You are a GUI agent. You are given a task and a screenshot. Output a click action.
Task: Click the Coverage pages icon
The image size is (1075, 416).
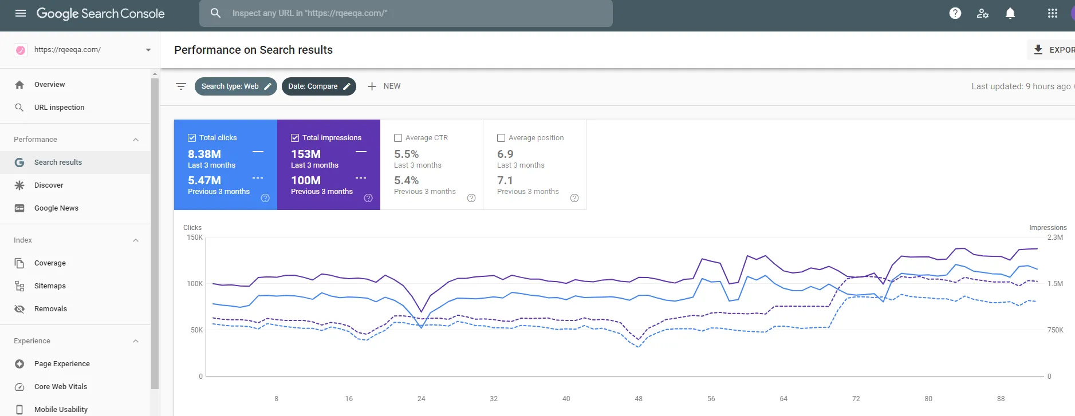coord(19,263)
